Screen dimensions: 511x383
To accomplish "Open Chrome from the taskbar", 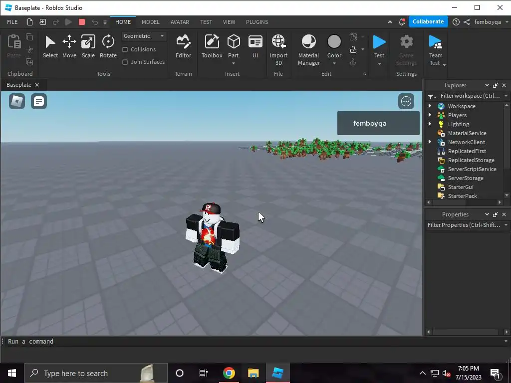I will 229,373.
